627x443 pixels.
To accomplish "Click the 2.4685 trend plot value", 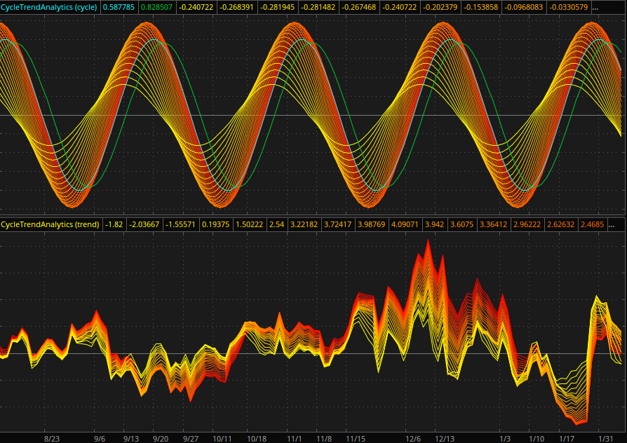I will pos(591,224).
